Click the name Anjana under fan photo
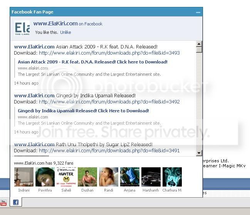 click(130, 190)
